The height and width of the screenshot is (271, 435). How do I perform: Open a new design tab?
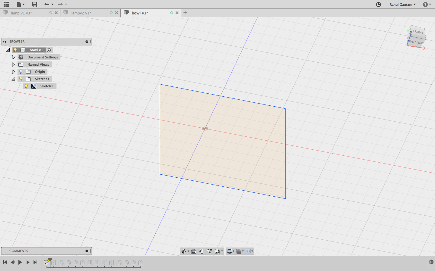[185, 13]
